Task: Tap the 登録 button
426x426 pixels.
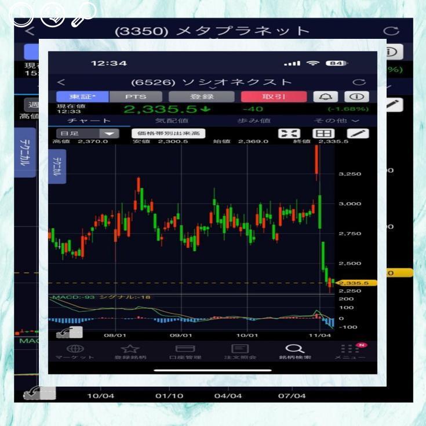Action: pyautogui.click(x=202, y=97)
